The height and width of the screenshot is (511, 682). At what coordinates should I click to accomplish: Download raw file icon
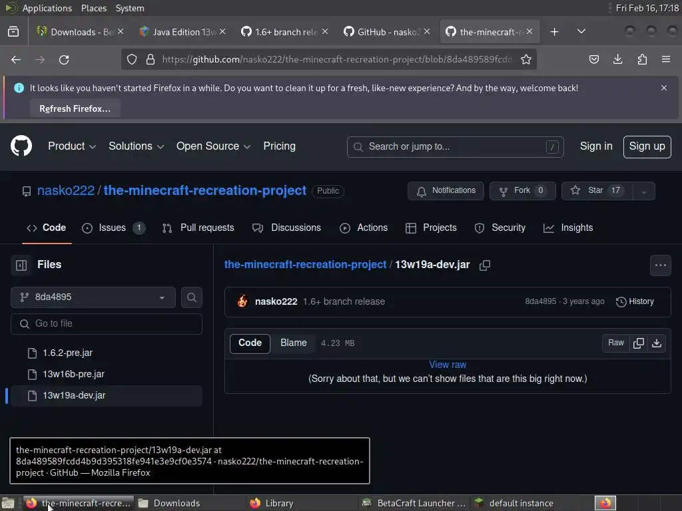(657, 343)
